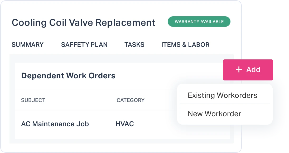289x153 pixels.
Task: Select New Workorder from the menu
Action: pos(214,114)
